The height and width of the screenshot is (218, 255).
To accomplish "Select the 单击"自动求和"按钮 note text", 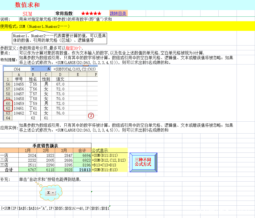I will tap(50, 179).
